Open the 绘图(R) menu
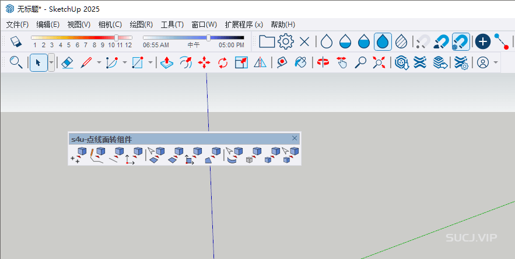This screenshot has width=515, height=259. [x=141, y=24]
